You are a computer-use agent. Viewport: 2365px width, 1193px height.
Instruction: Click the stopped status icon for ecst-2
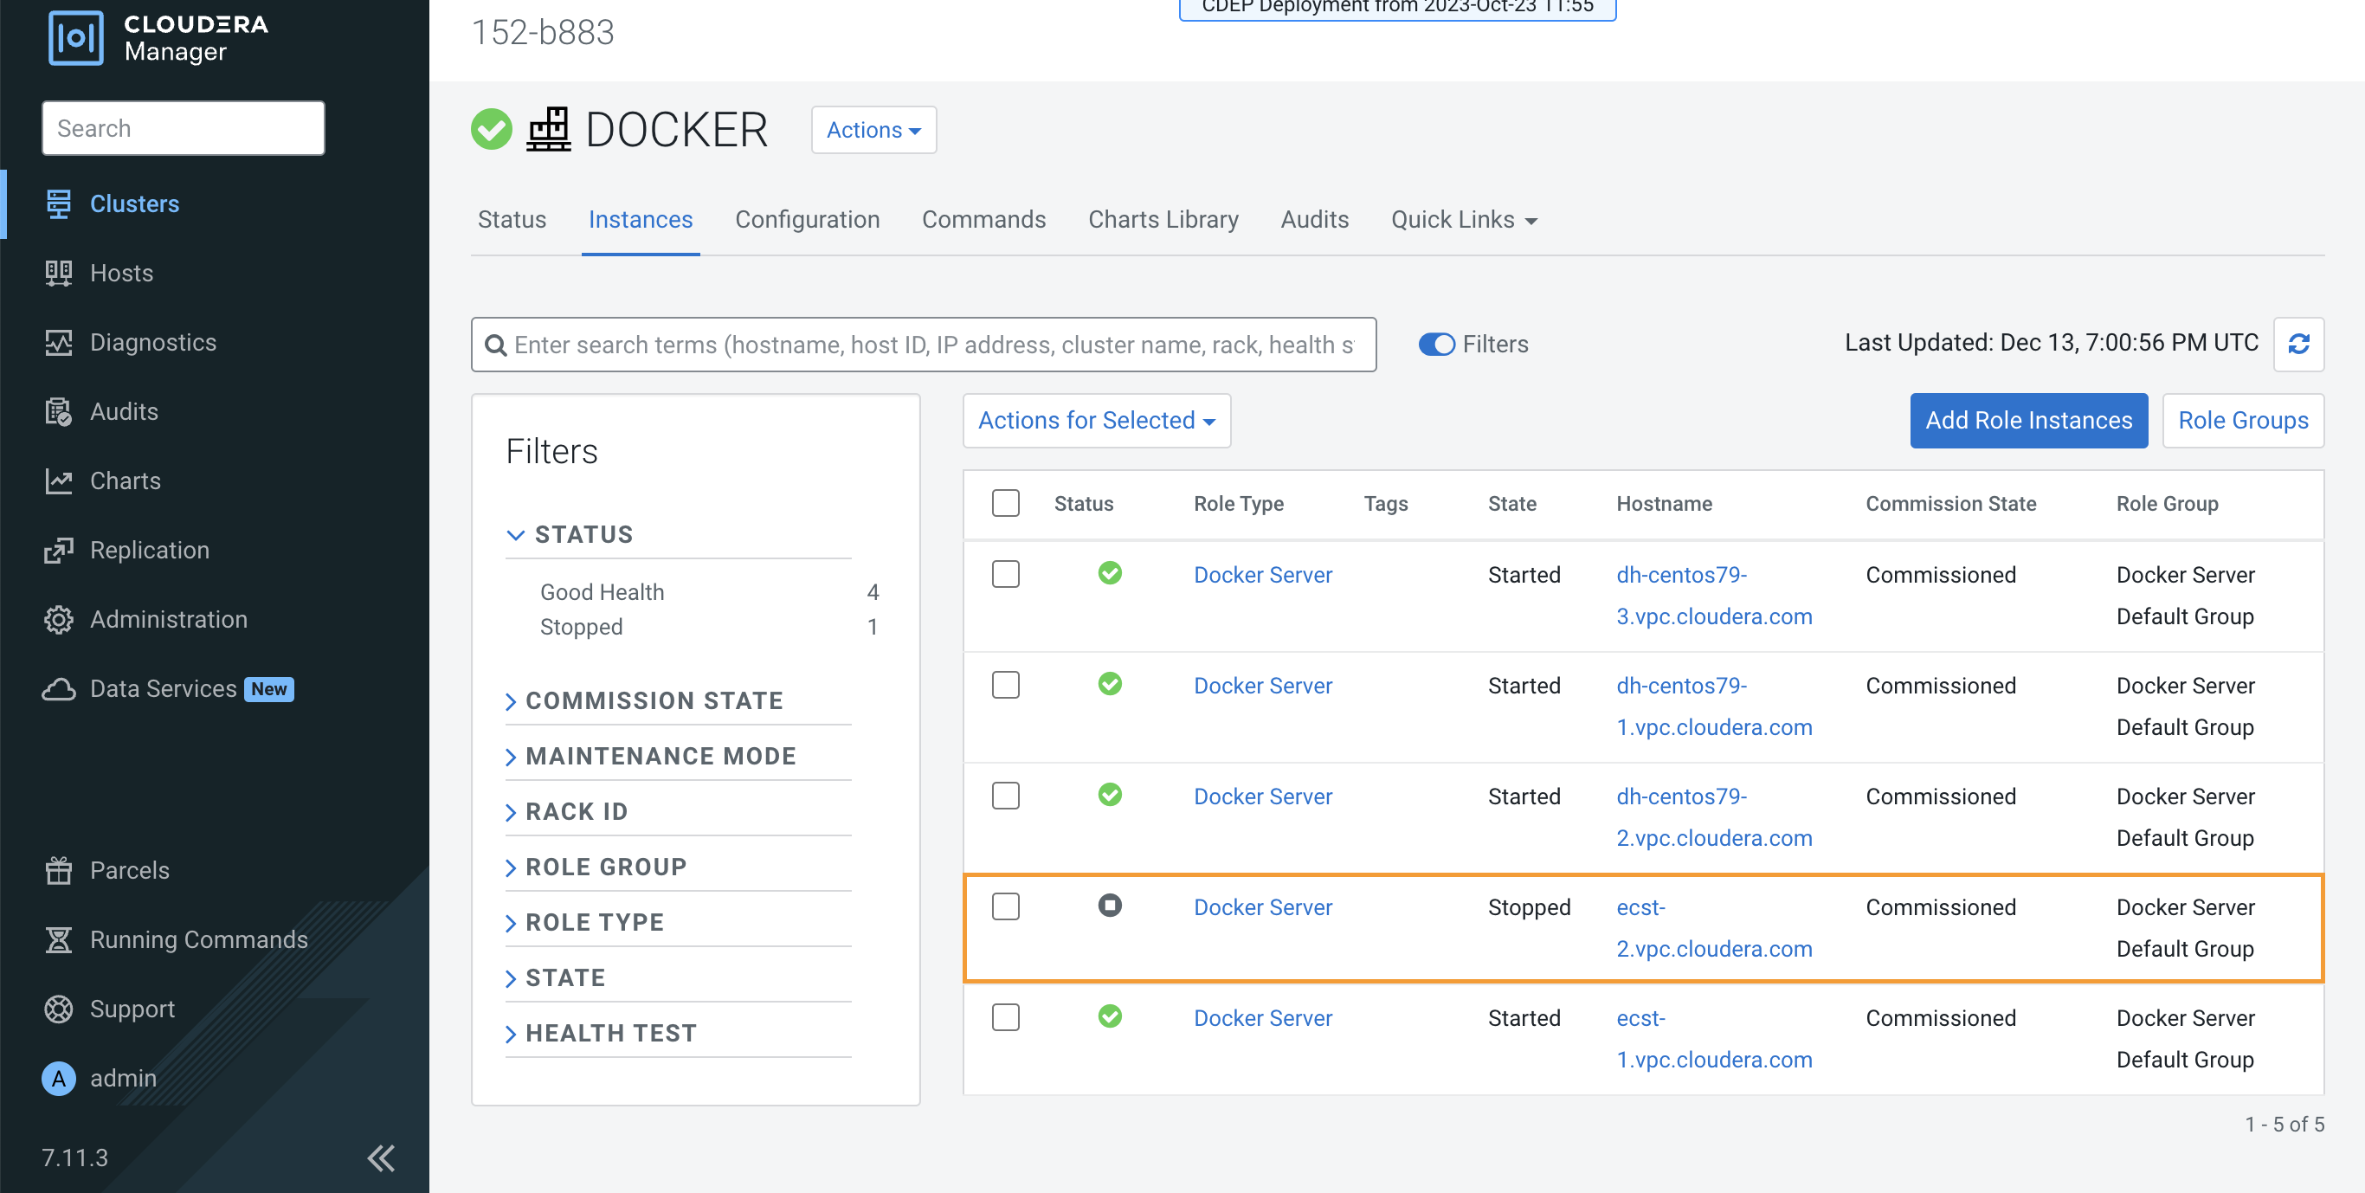pos(1109,906)
